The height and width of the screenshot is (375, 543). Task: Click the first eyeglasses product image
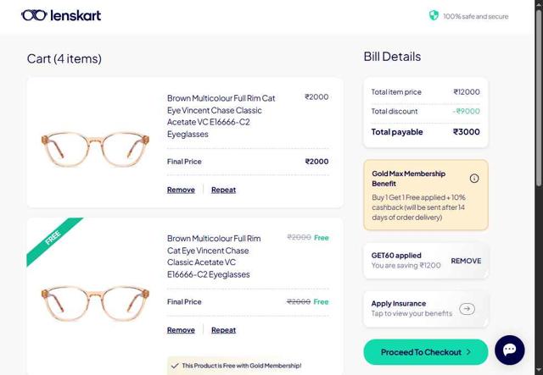click(x=95, y=150)
